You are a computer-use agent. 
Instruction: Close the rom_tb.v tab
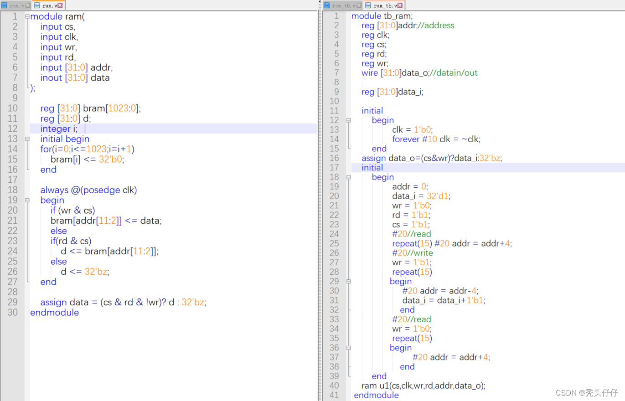(358, 5)
